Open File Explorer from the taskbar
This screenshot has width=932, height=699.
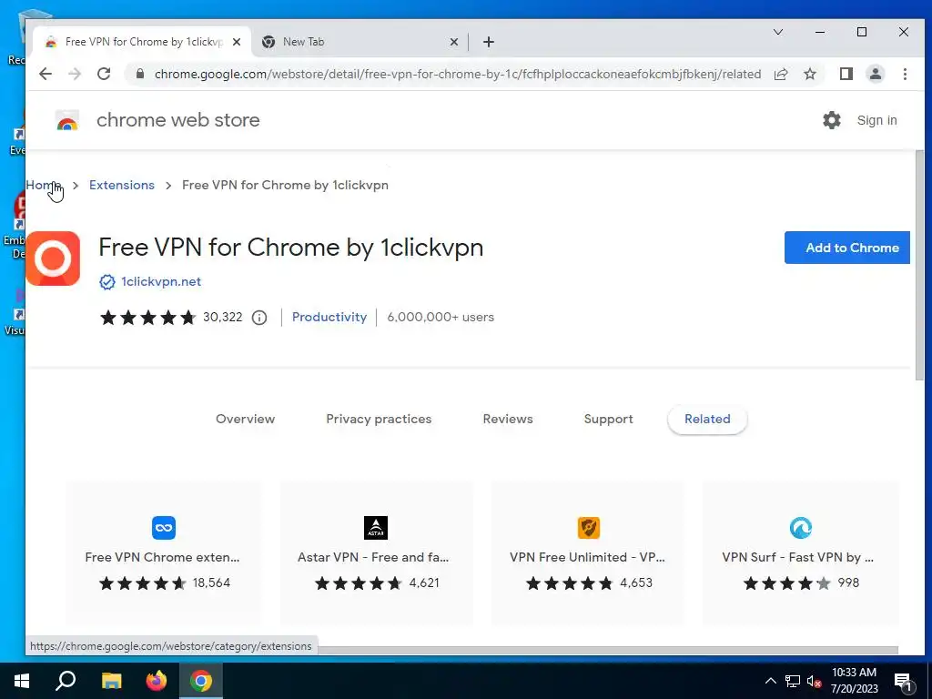111,681
